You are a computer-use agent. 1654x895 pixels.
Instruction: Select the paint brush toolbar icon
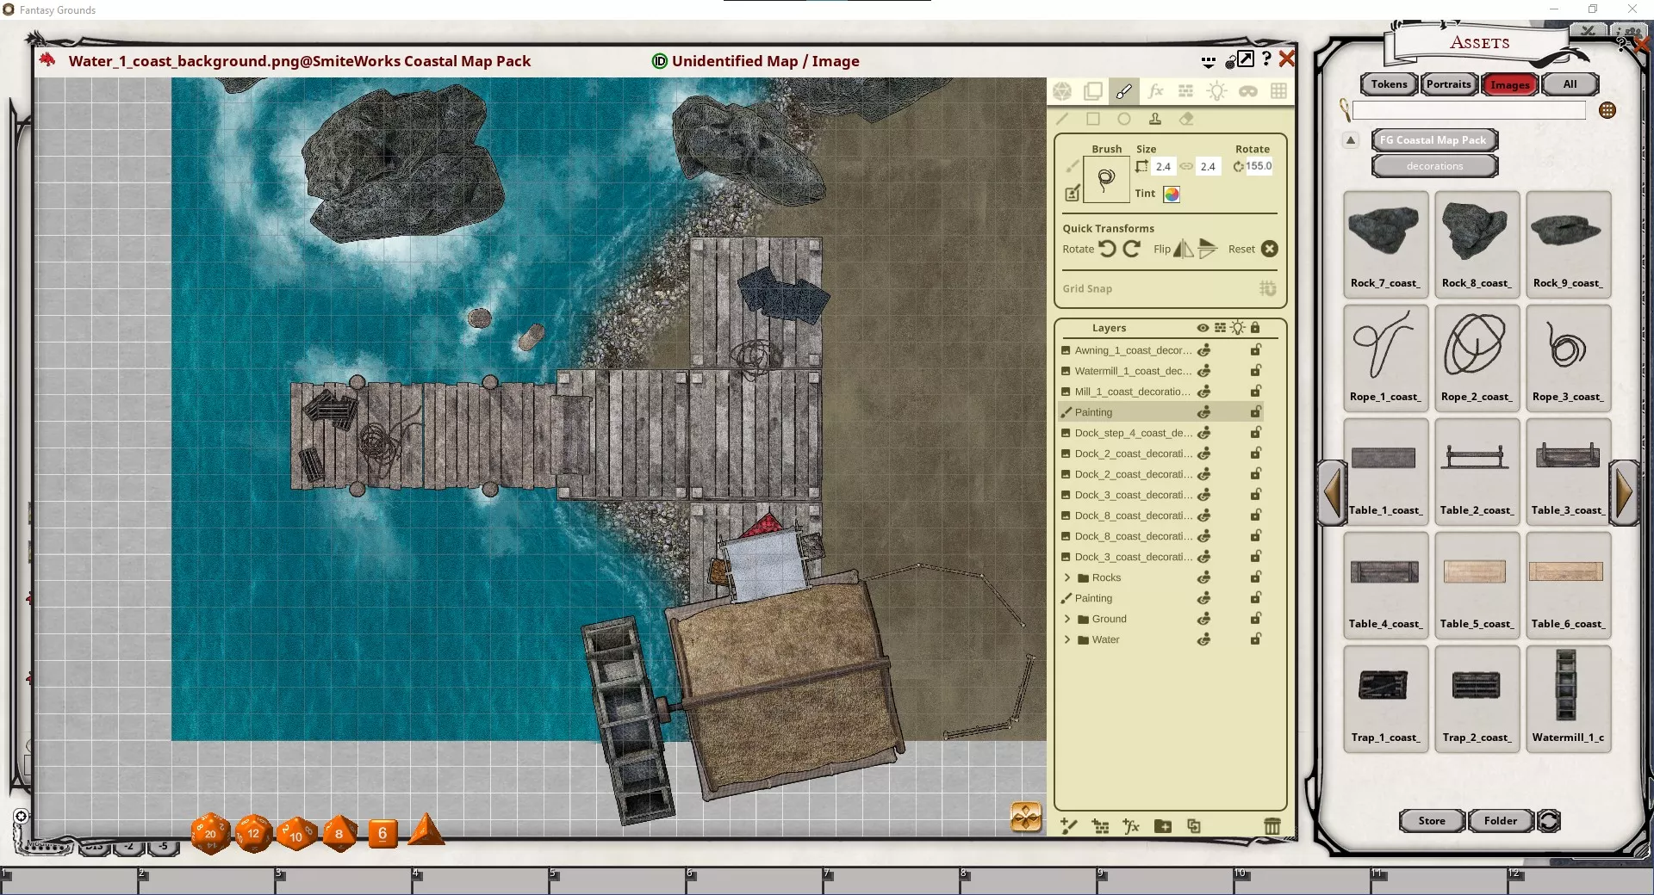click(1124, 91)
